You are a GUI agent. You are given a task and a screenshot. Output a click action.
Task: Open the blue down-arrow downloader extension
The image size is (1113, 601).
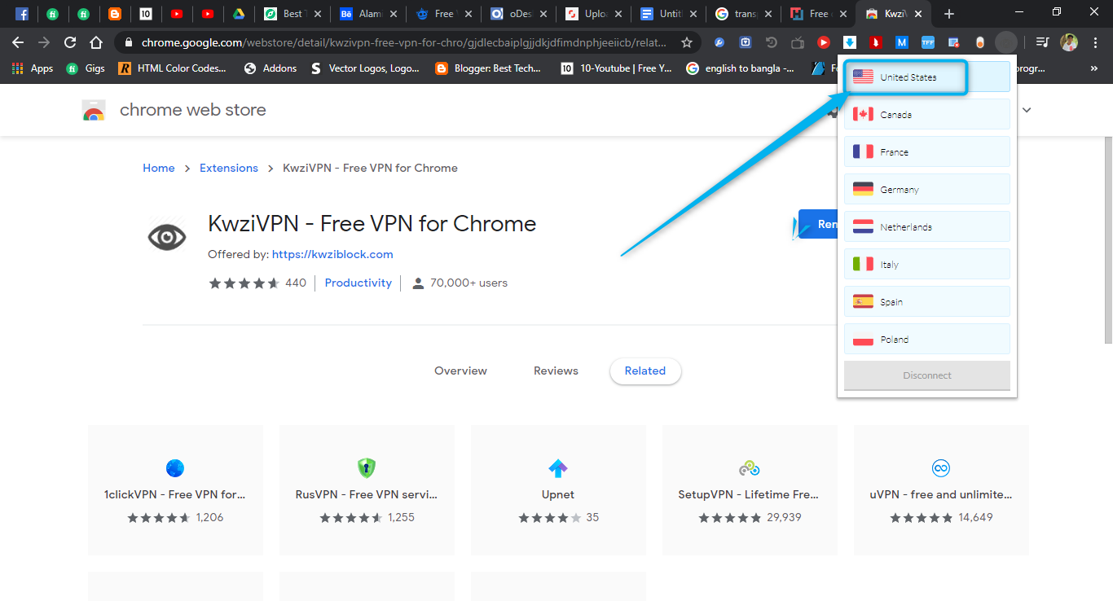click(850, 42)
